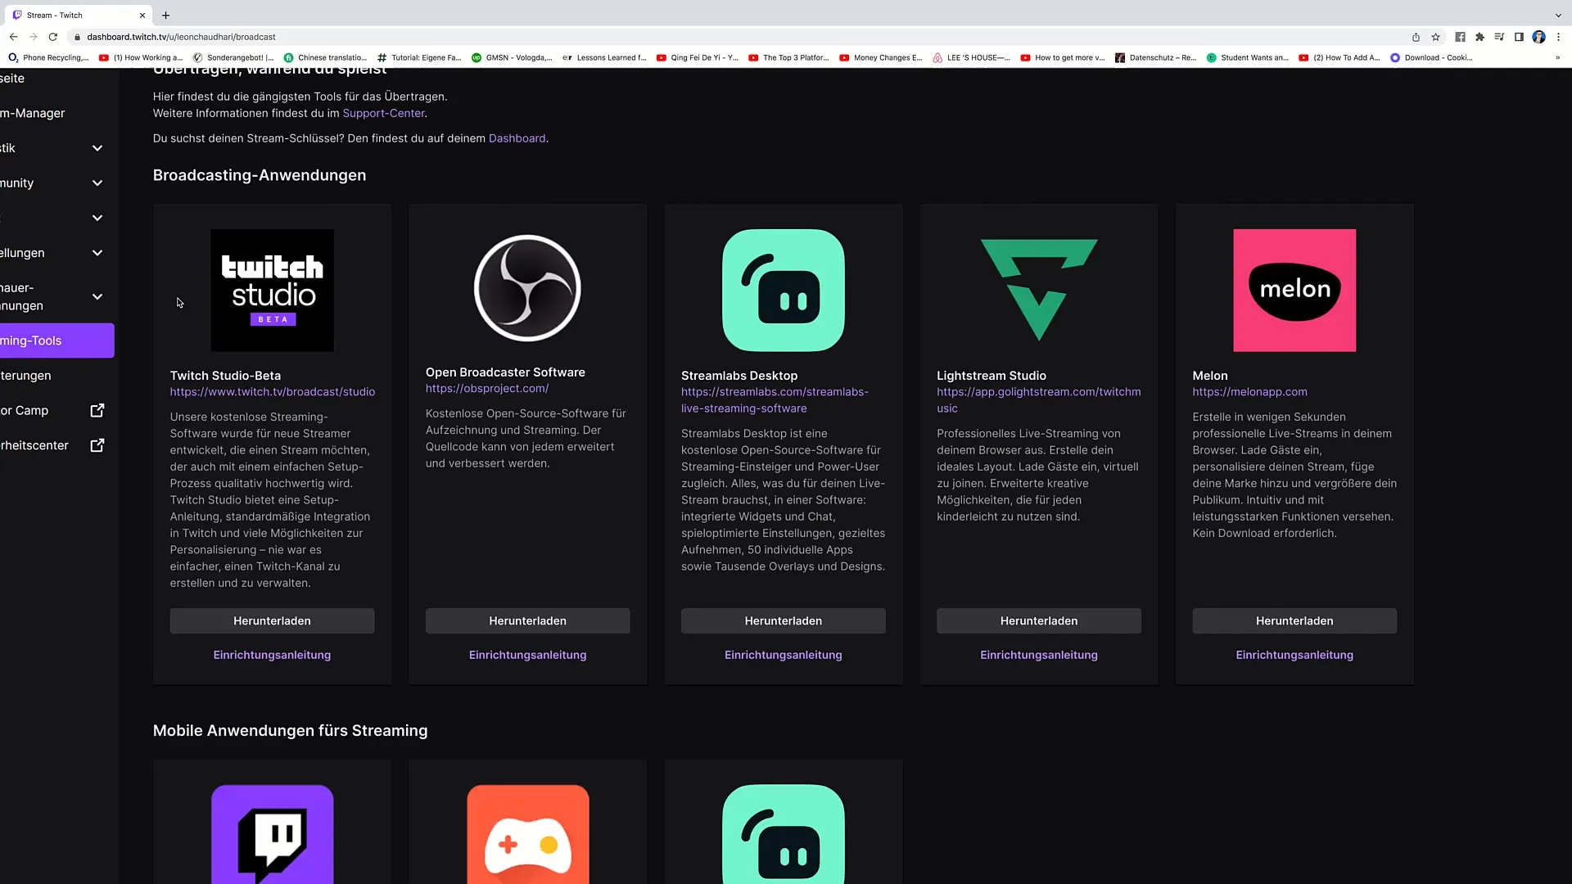Expand the Zuschauer-Belohnungen sidebar section
Image resolution: width=1572 pixels, height=884 pixels.
(x=97, y=296)
